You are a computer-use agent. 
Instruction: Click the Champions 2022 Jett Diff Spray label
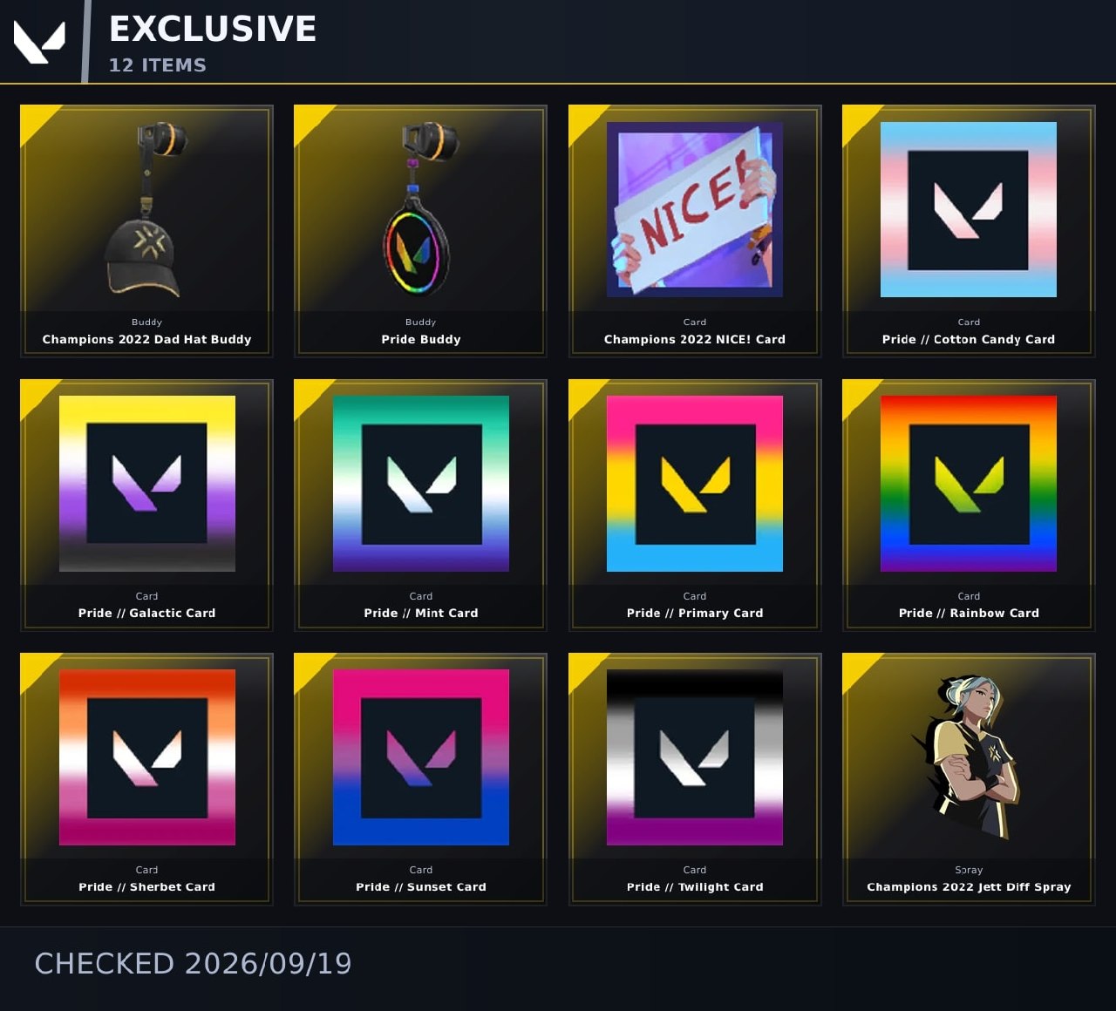969,886
